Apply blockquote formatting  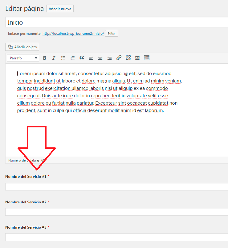point(82,58)
